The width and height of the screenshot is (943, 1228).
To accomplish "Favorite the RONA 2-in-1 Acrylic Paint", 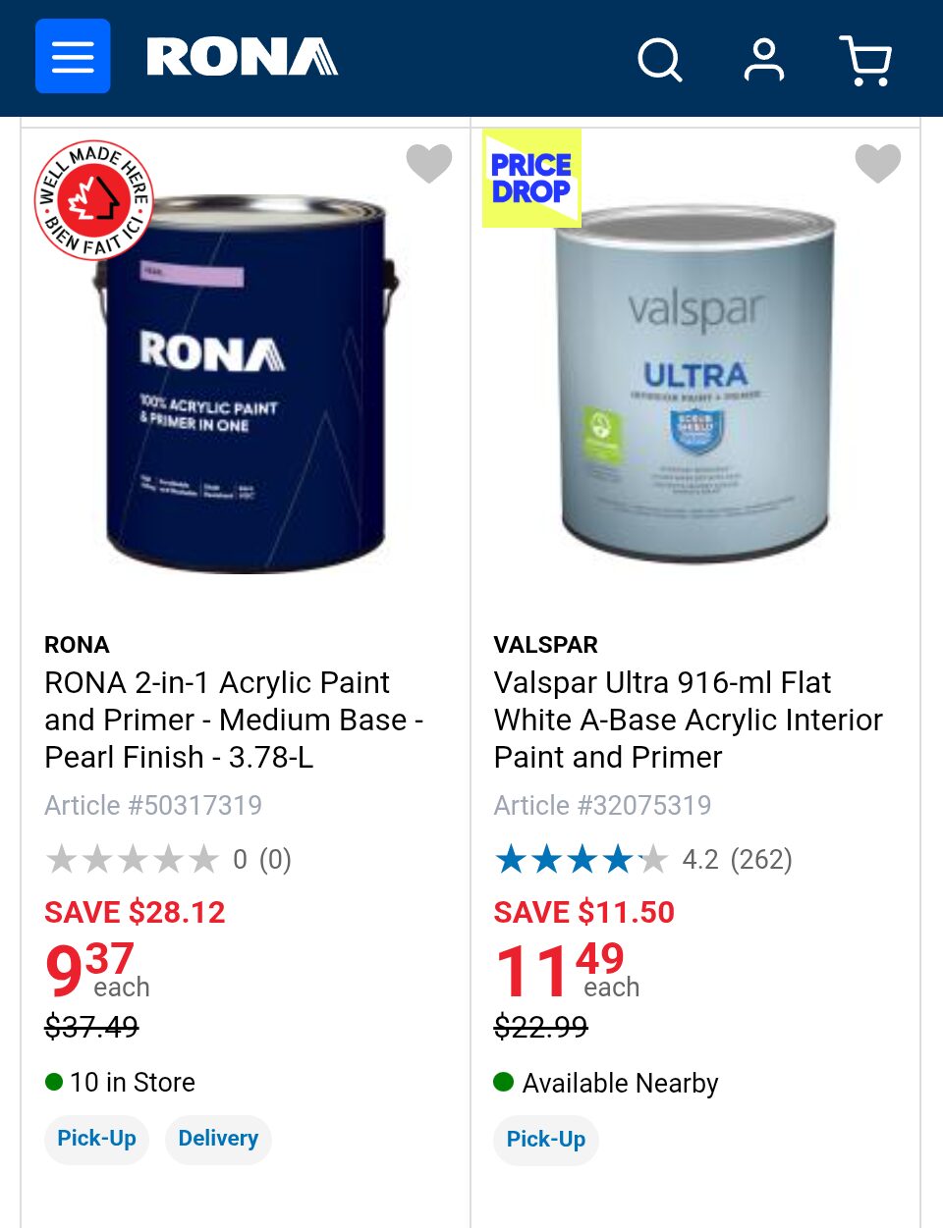I will tap(429, 163).
